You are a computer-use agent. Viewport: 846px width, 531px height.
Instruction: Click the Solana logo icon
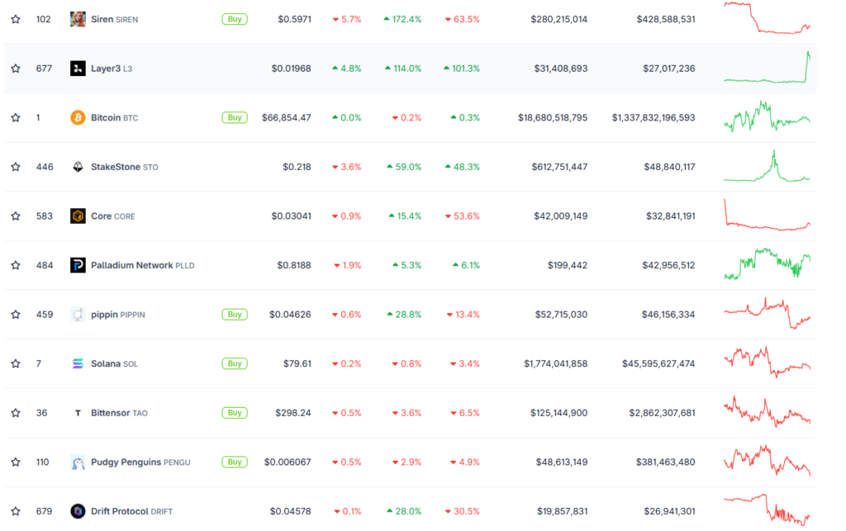pyautogui.click(x=78, y=363)
